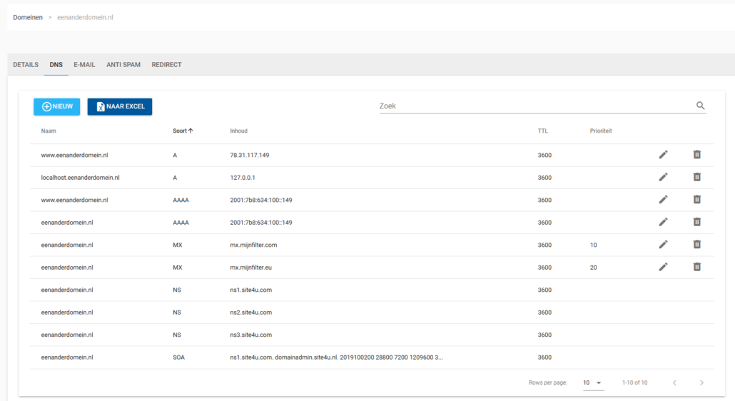Click the NIEUW button
The height and width of the screenshot is (401, 735).
coord(57,106)
